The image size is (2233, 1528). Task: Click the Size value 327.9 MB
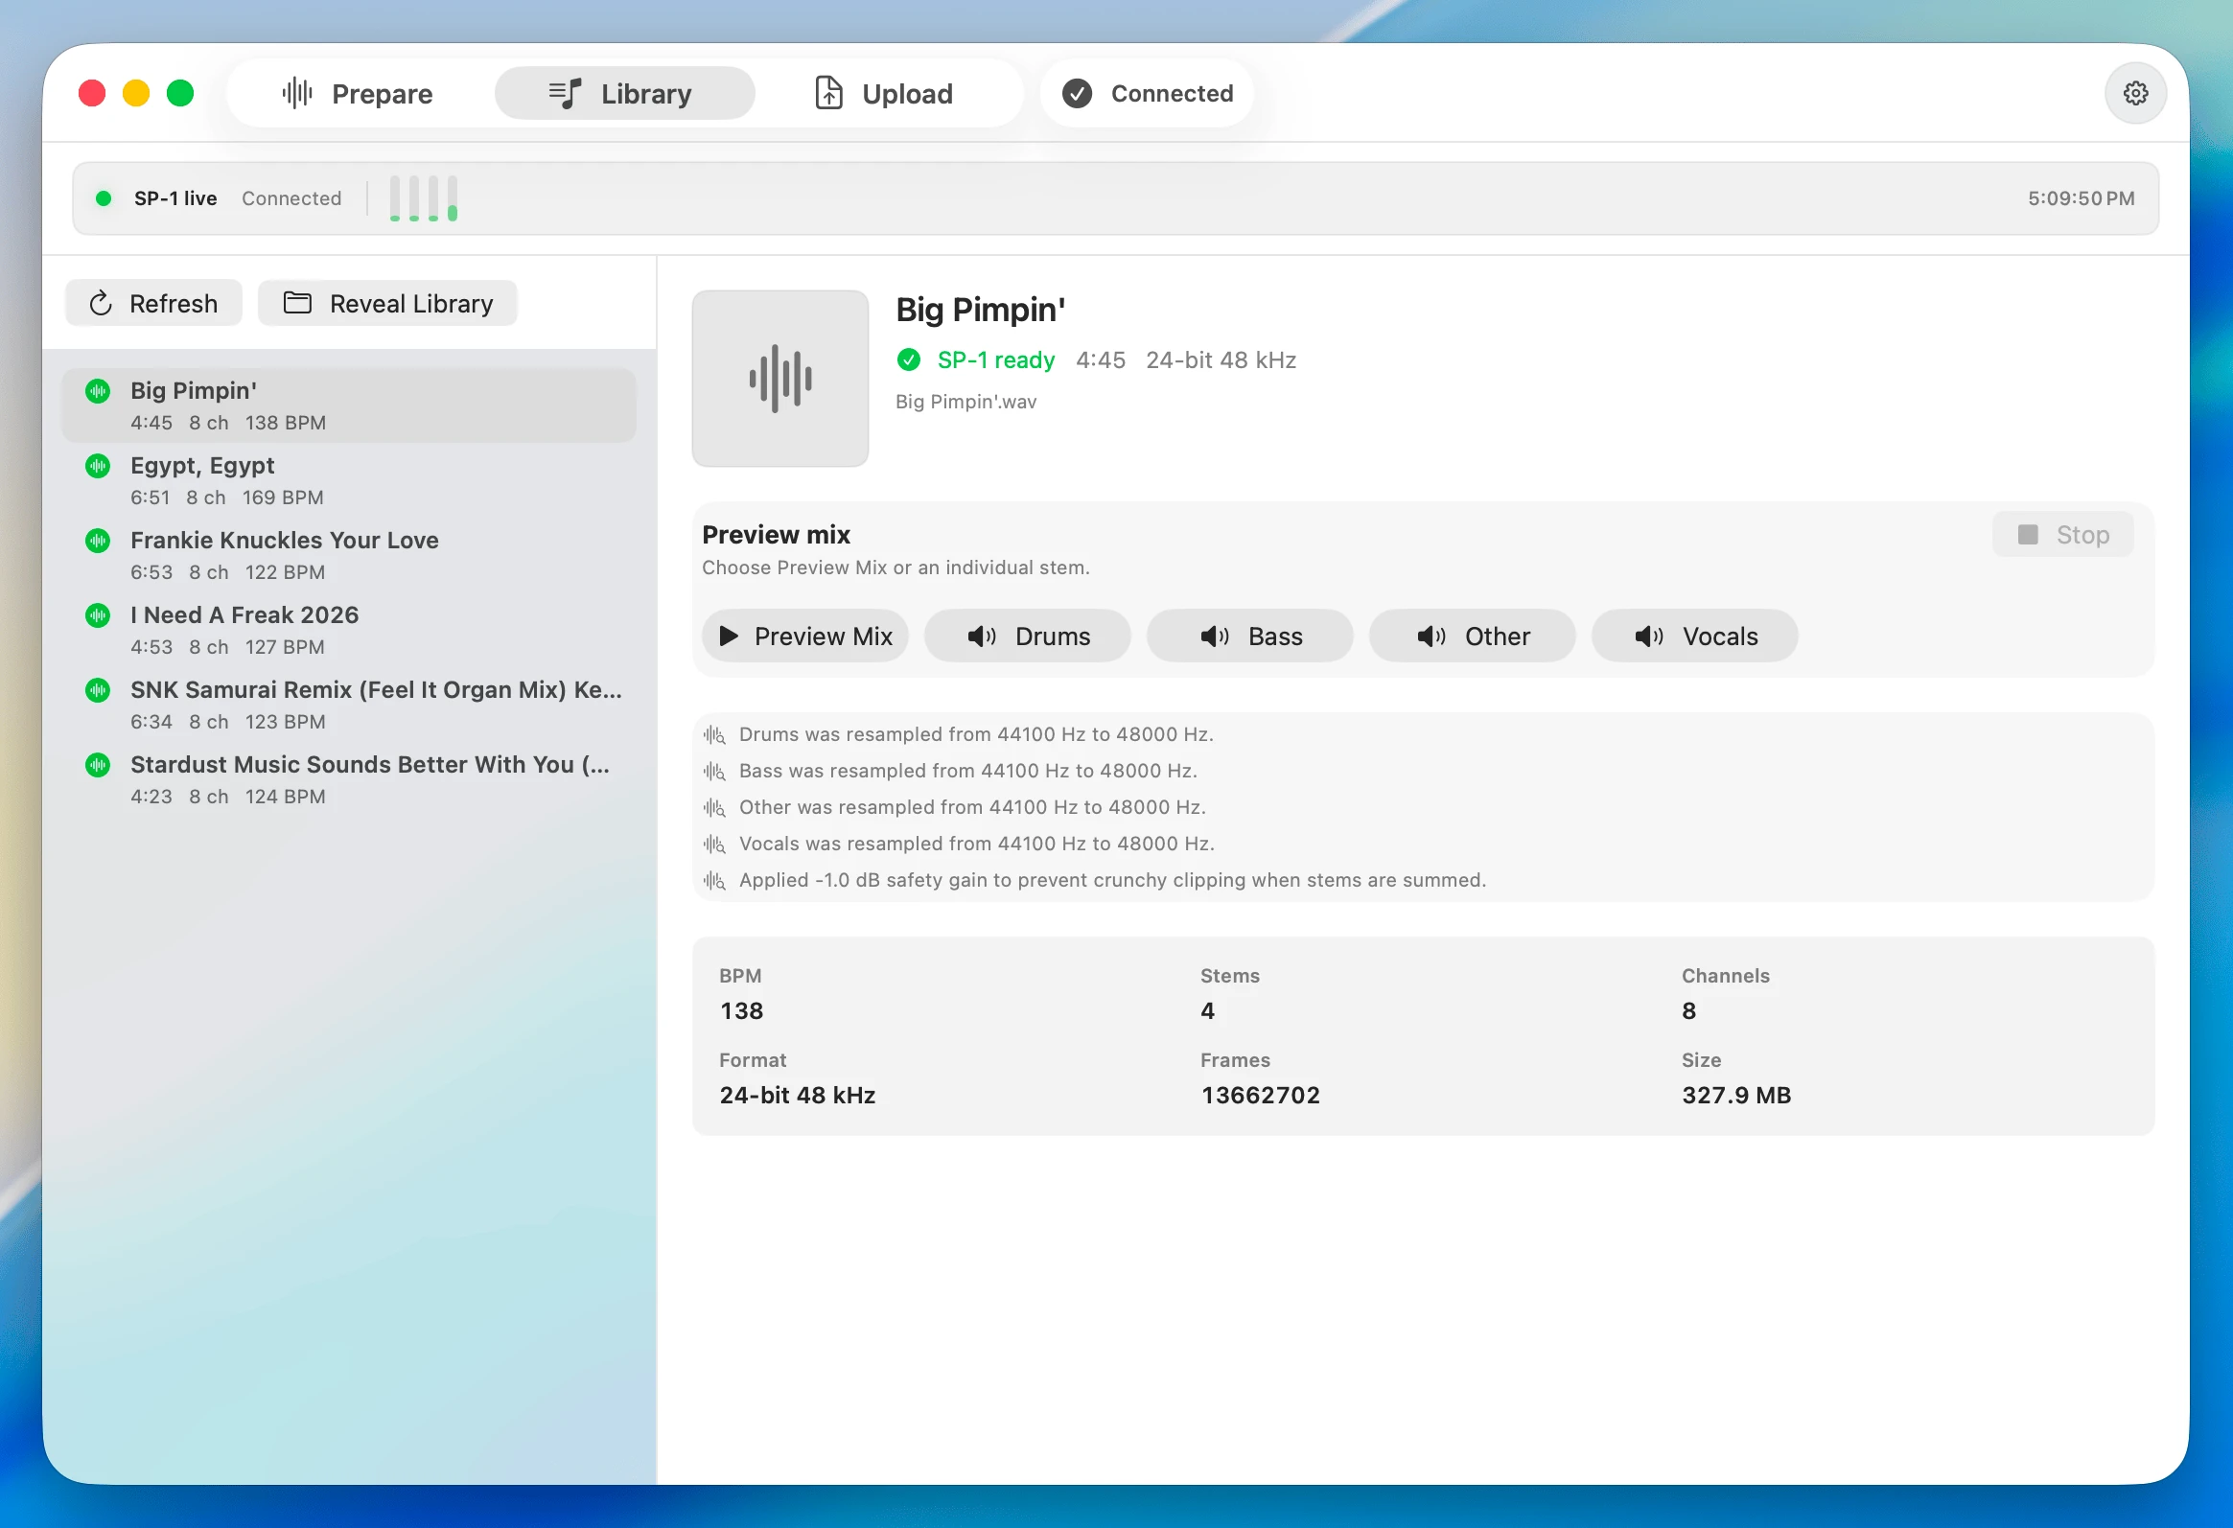(x=1736, y=1096)
